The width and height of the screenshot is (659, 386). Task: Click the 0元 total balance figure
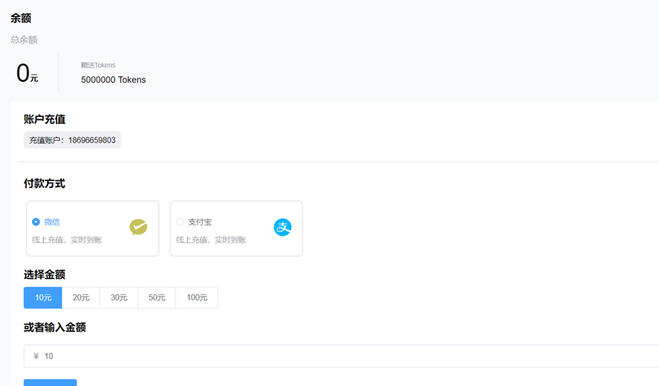pyautogui.click(x=27, y=74)
